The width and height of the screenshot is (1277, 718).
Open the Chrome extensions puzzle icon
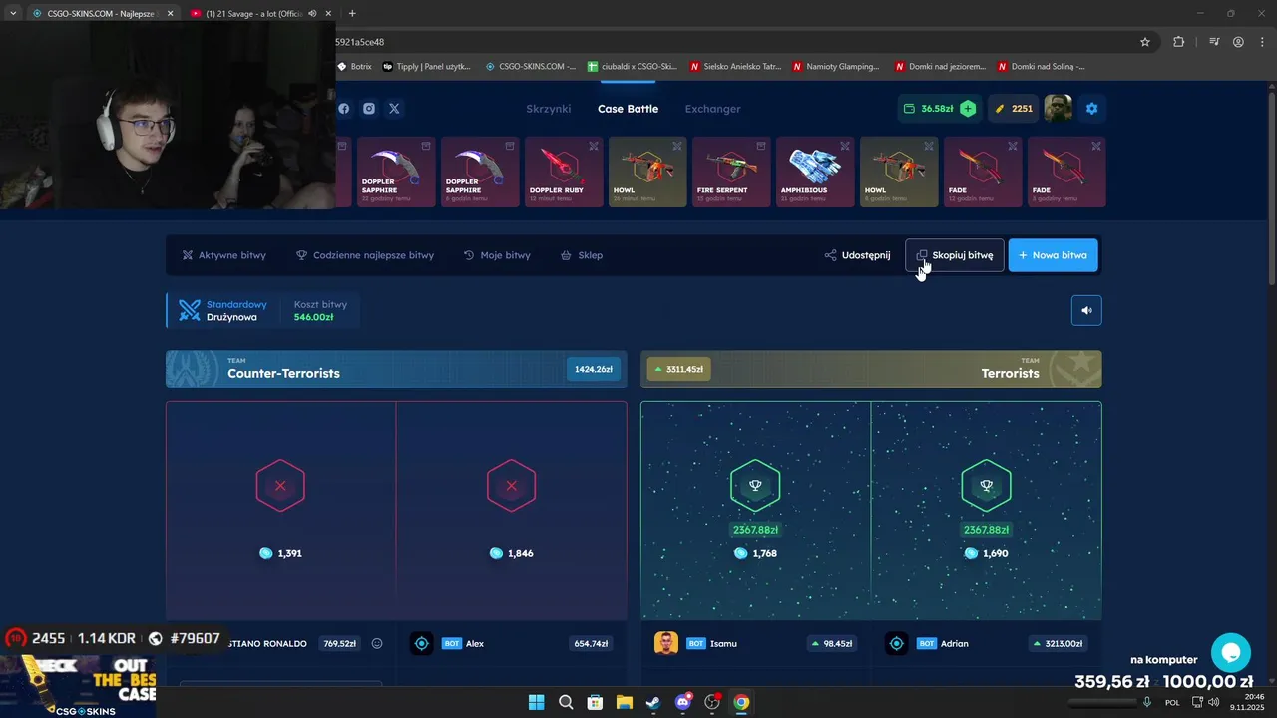pos(1179,42)
